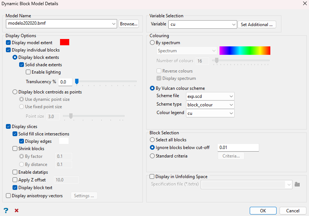
Task: Check Display in Unfolding Space
Action: [152, 176]
